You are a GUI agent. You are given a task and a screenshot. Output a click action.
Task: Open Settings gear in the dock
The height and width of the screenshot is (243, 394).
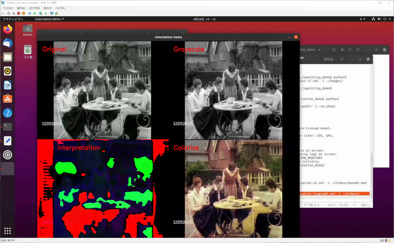(8, 155)
